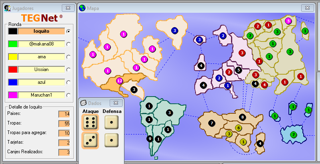This screenshot has width=320, height=164.
Task: Click the Urssian player name
Action: pyautogui.click(x=41, y=69)
